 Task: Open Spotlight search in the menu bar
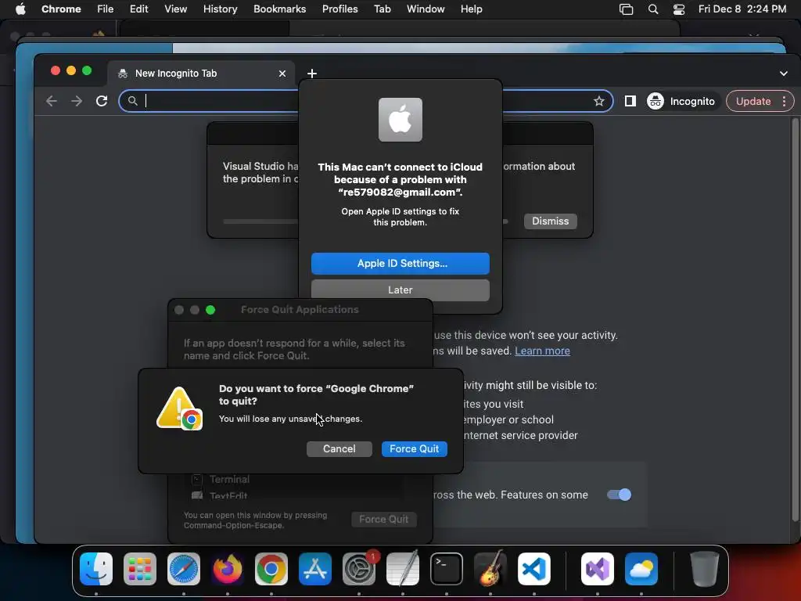tap(653, 9)
